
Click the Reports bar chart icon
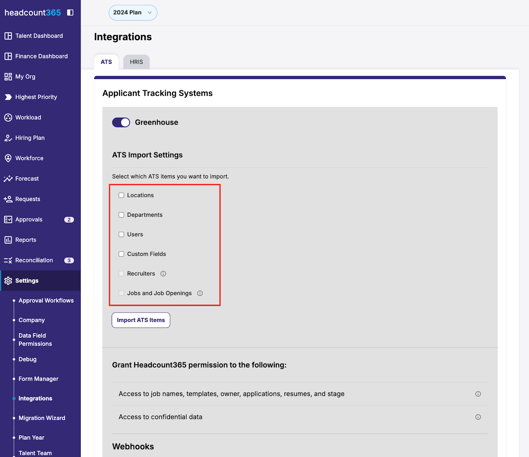[x=8, y=240]
